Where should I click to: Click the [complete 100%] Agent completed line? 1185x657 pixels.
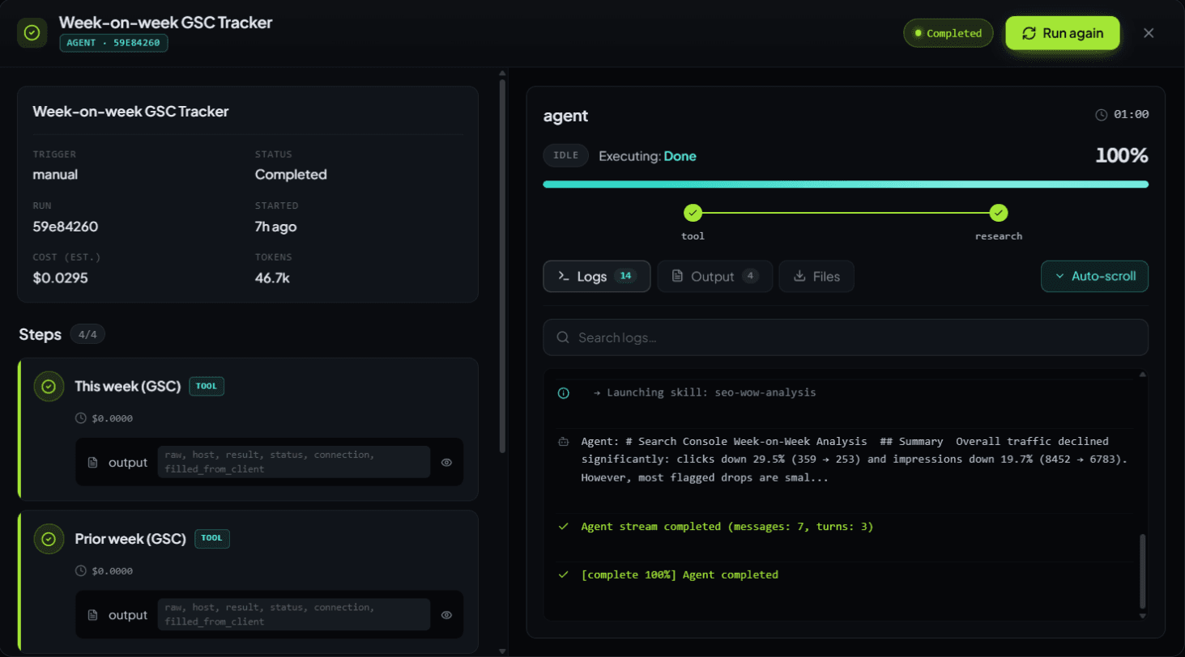pyautogui.click(x=680, y=575)
